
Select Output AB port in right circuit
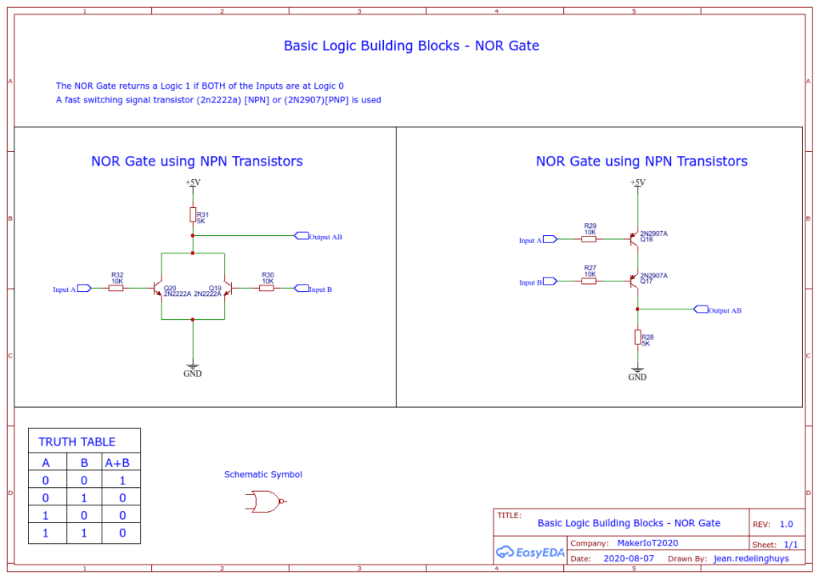717,309
